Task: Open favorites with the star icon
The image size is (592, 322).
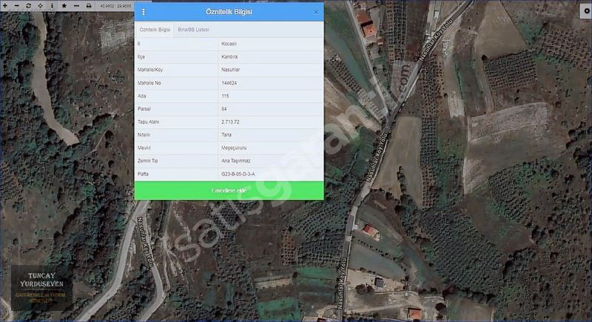Action: pyautogui.click(x=64, y=5)
